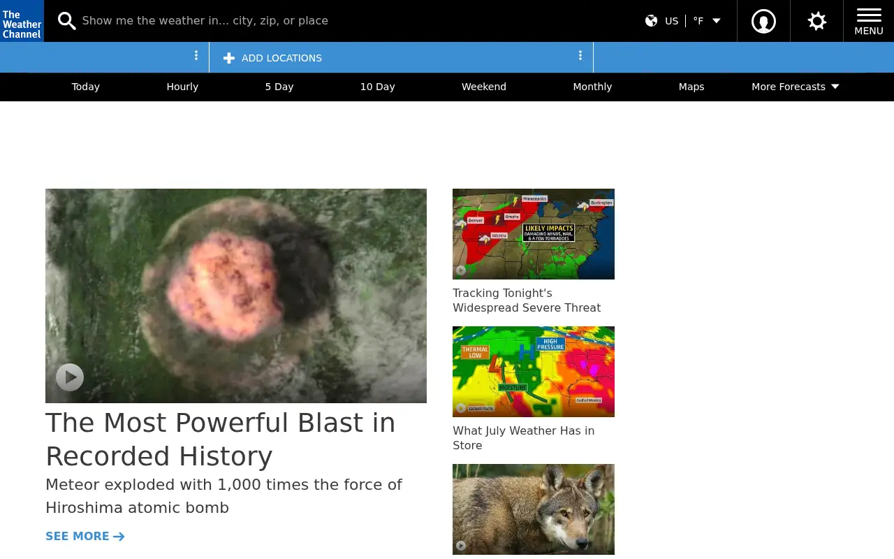Select the Weekend forecast tab
The image size is (894, 559).
[484, 87]
